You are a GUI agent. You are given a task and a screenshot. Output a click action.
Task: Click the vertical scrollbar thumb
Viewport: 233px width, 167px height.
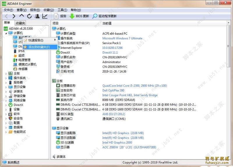coord(228,46)
